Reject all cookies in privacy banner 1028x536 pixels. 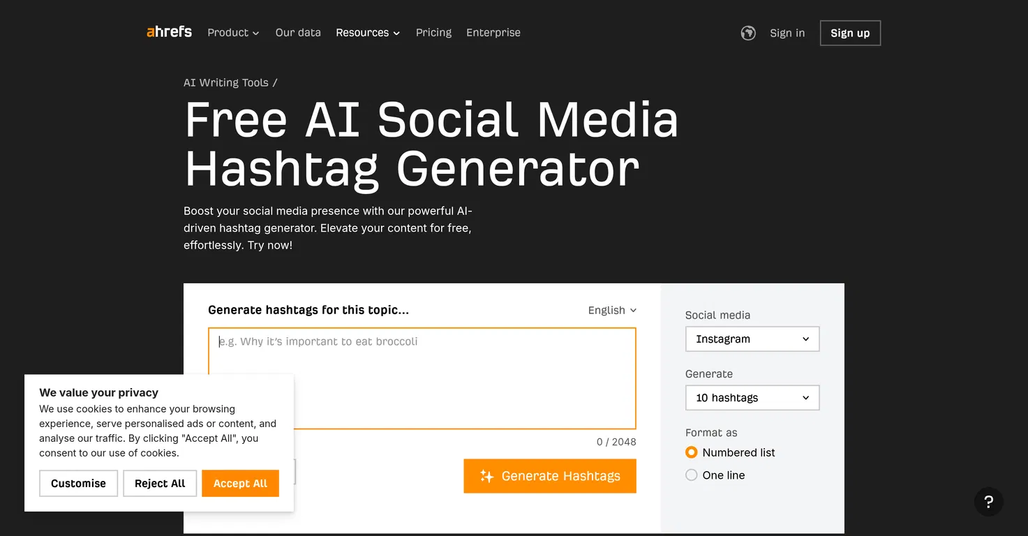[160, 484]
